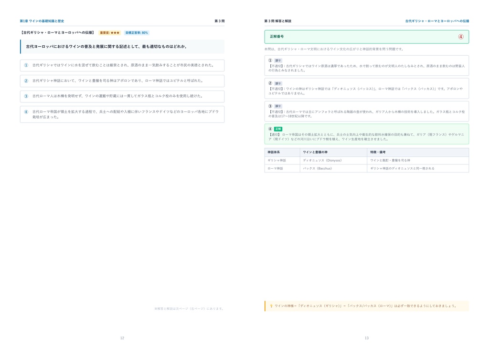Click page number 13
489x345 pixels.
click(367, 338)
